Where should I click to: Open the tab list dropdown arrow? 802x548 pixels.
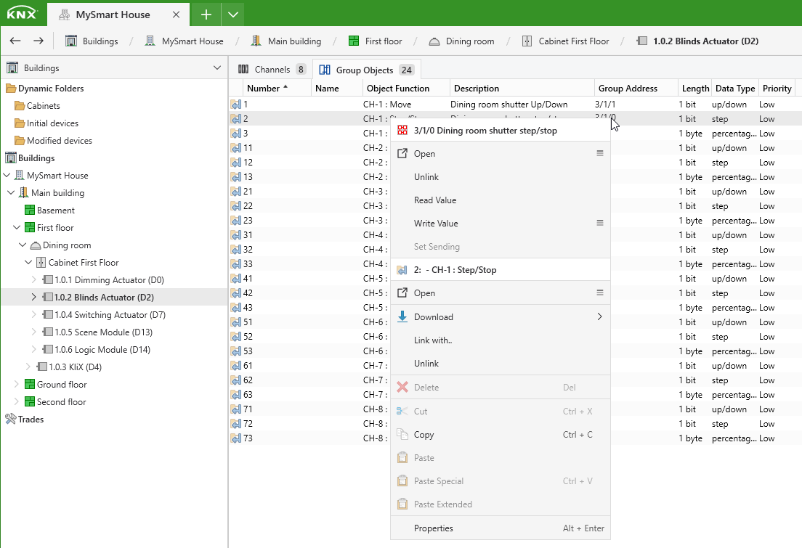(232, 15)
